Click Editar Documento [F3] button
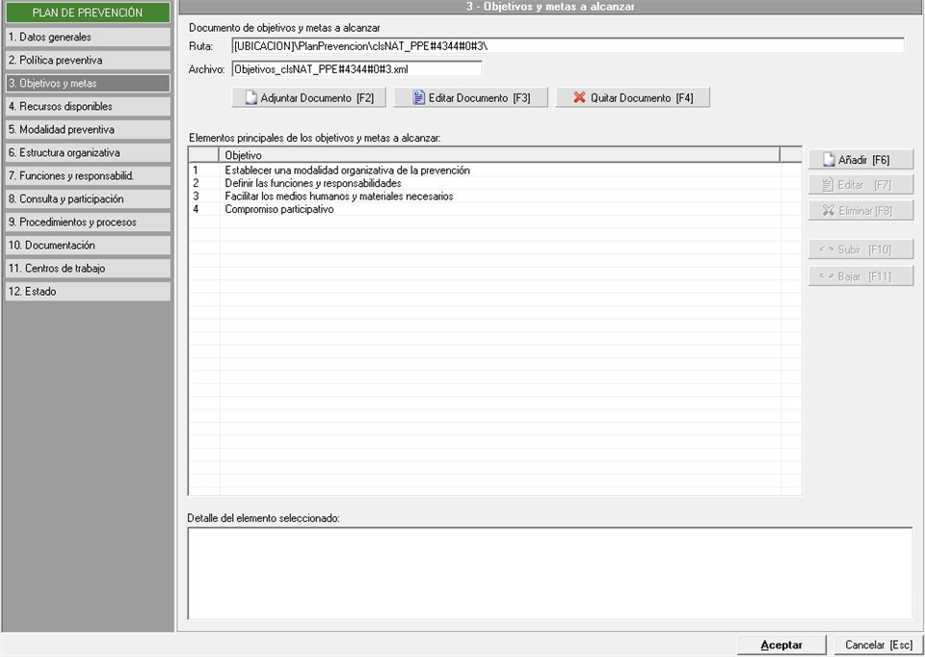Image resolution: width=925 pixels, height=657 pixels. pyautogui.click(x=471, y=98)
